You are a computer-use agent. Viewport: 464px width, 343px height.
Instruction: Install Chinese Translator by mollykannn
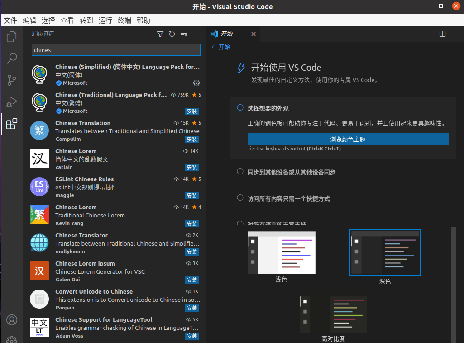192,252
